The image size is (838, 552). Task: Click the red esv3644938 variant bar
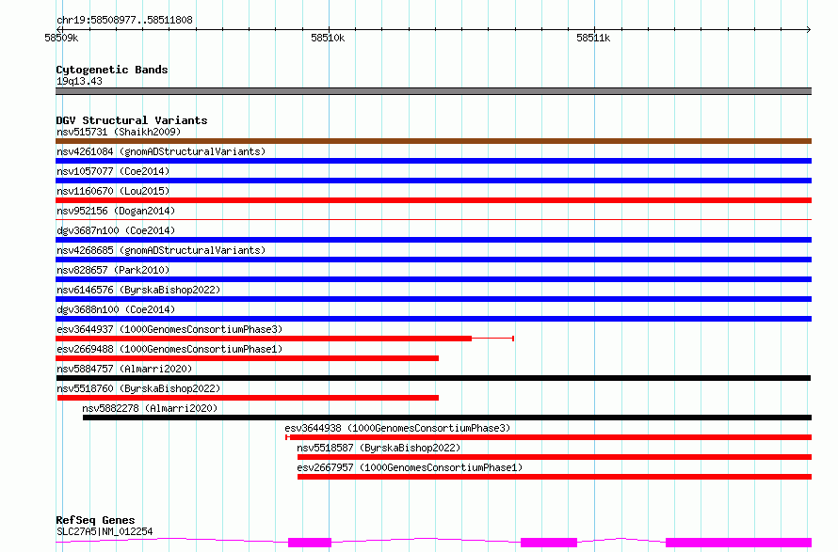pyautogui.click(x=549, y=437)
